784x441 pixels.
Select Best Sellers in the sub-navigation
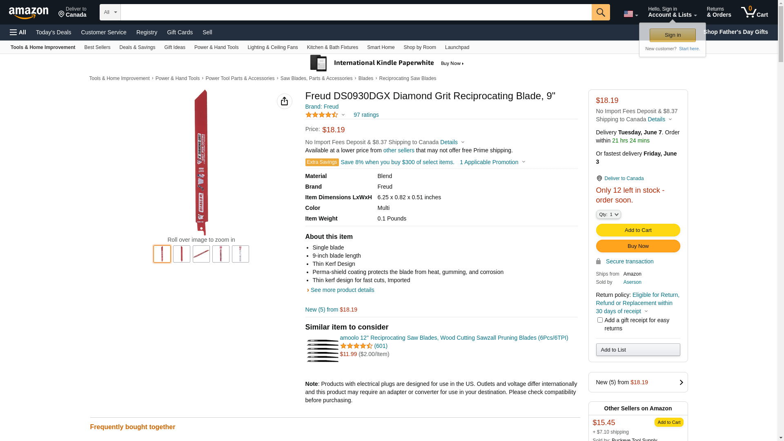pyautogui.click(x=97, y=47)
